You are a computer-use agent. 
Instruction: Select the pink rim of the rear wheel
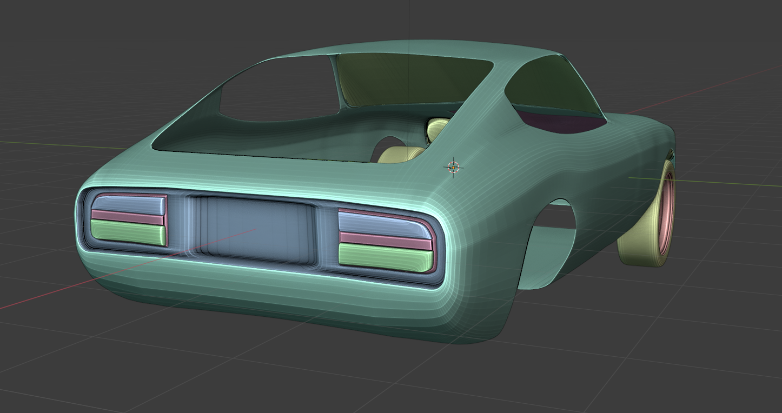(x=666, y=215)
